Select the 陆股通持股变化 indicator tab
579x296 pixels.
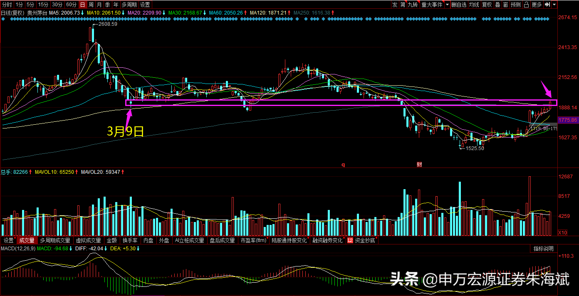tap(289, 240)
